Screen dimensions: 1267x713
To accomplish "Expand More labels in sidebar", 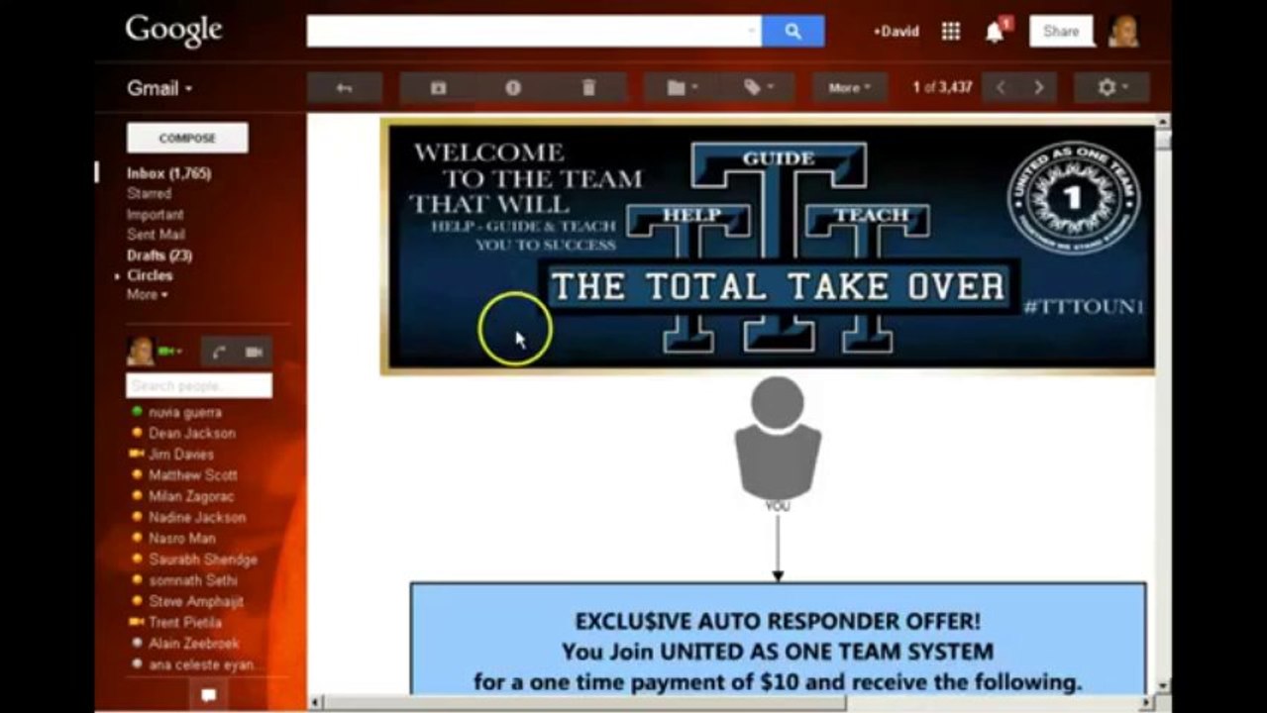I will [147, 295].
